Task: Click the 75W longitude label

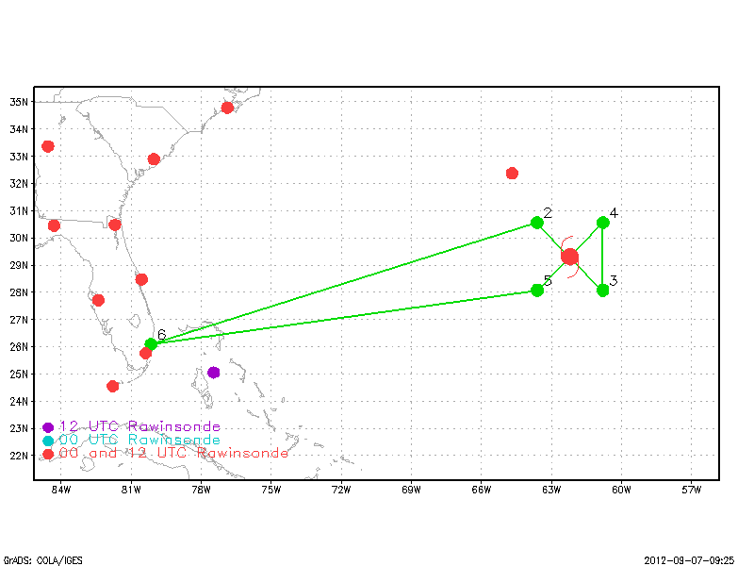Action: click(x=271, y=490)
